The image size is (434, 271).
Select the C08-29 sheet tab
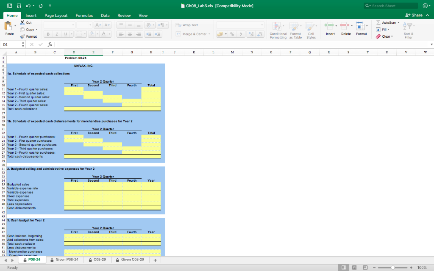(97, 260)
